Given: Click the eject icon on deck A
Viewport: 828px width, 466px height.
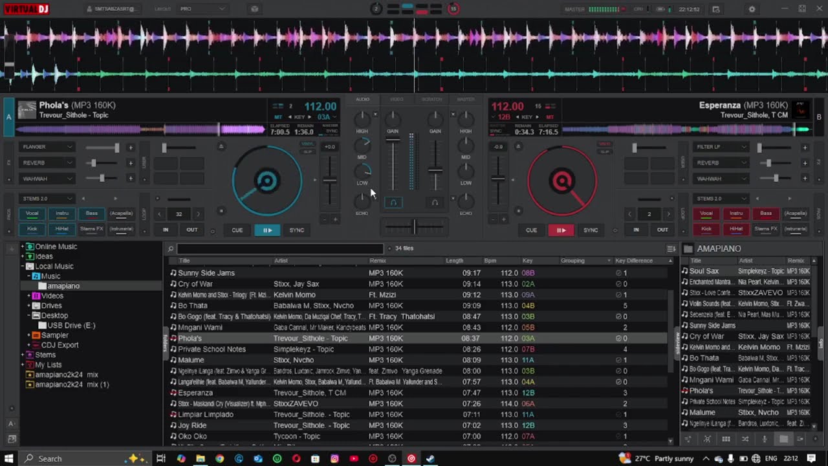Looking at the screenshot, I should click(x=221, y=147).
